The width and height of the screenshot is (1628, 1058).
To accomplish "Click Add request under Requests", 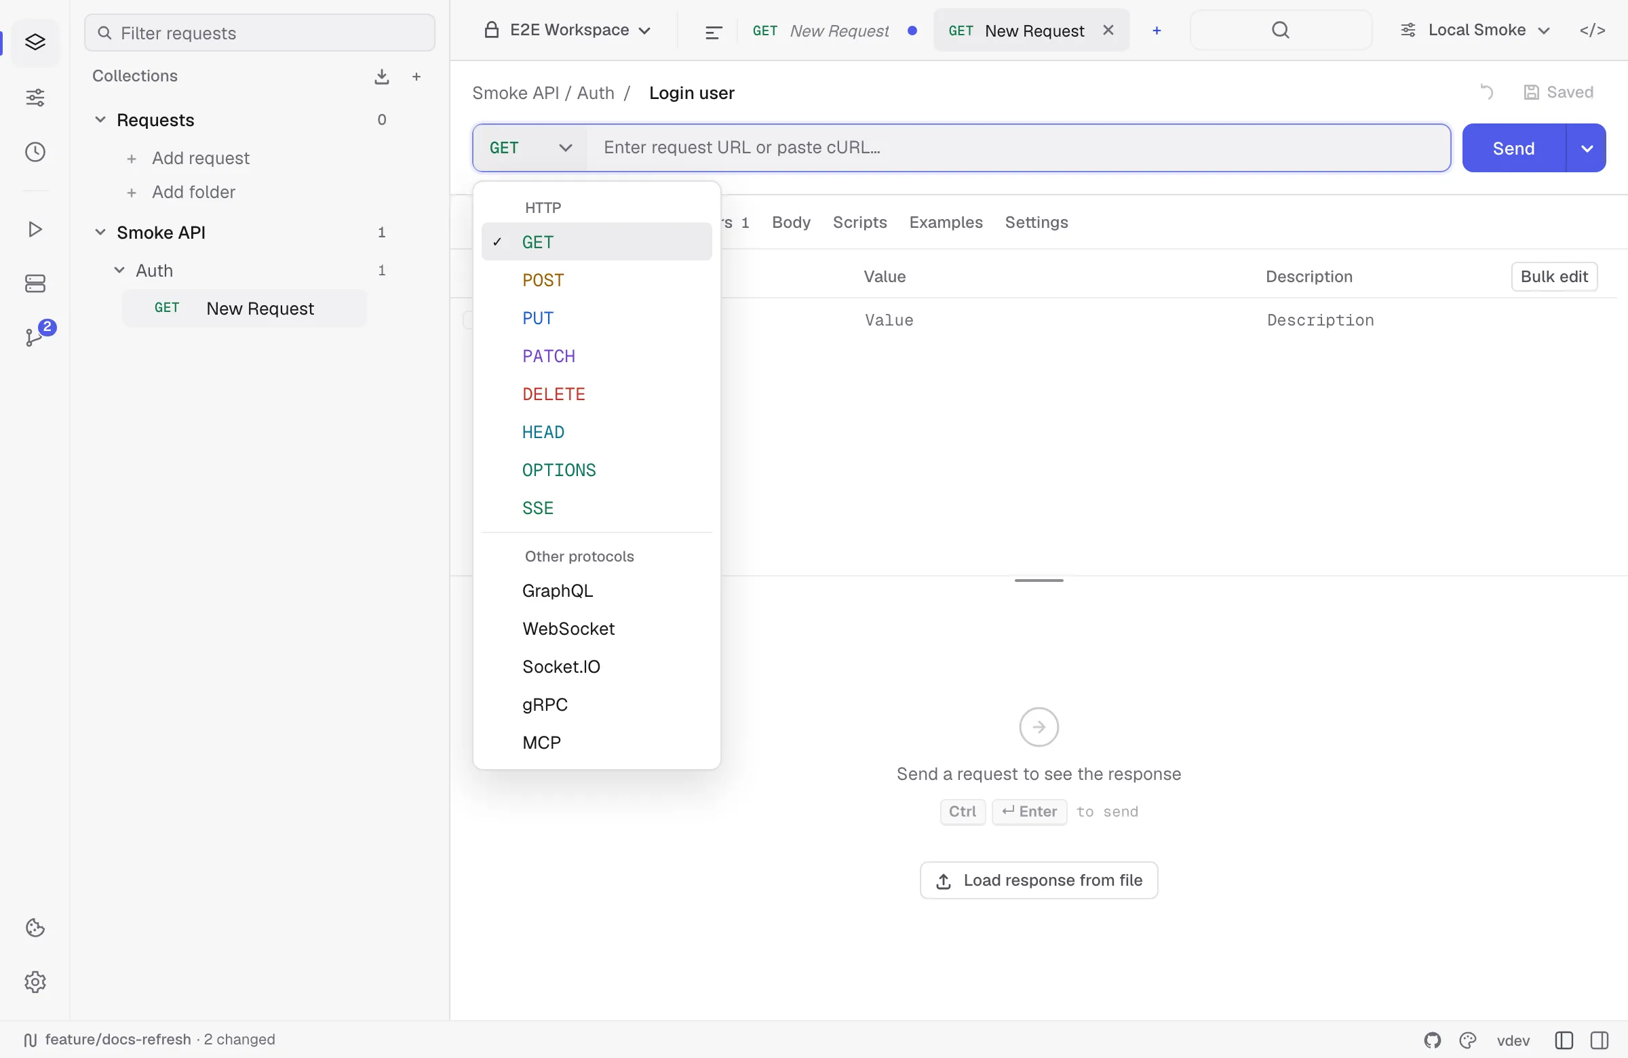I will (188, 158).
